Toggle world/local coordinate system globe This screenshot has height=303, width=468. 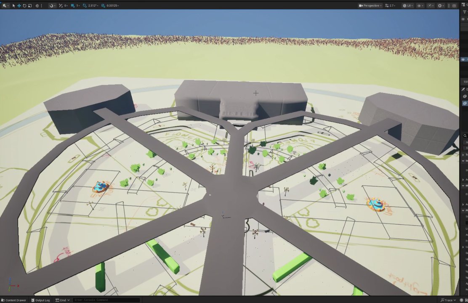(x=37, y=5)
